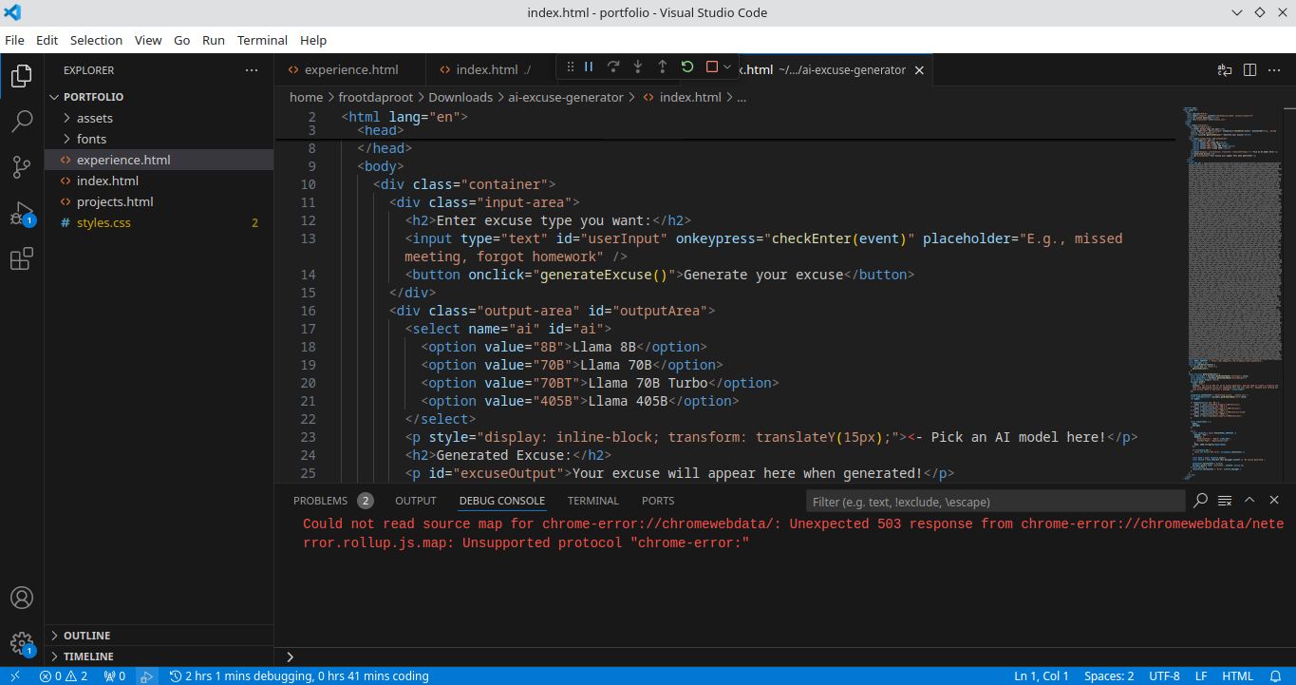The height and width of the screenshot is (685, 1296).
Task: Expand the OUTLINE section
Action: pyautogui.click(x=86, y=636)
